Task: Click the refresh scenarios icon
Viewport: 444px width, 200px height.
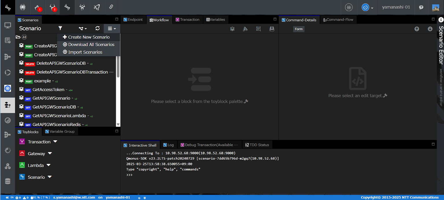Action: (97, 28)
